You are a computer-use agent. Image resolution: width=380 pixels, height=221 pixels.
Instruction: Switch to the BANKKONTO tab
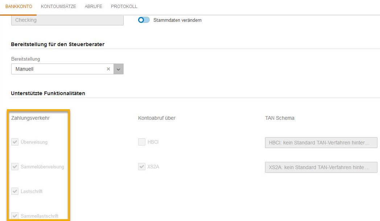18,7
